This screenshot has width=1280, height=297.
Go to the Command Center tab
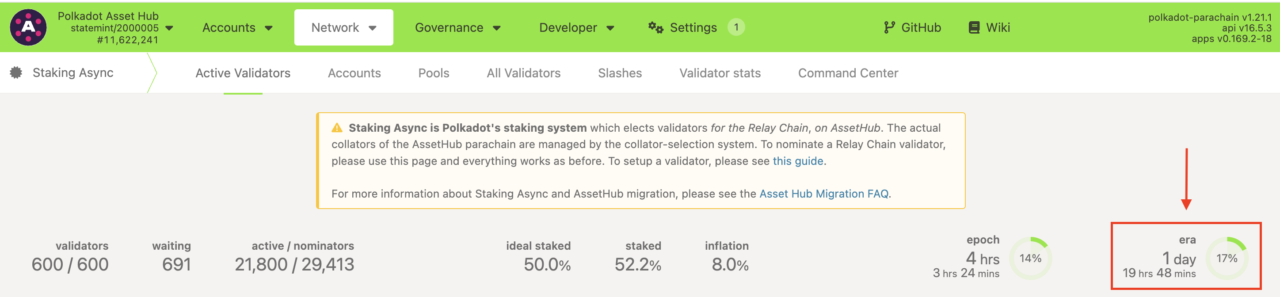[848, 73]
